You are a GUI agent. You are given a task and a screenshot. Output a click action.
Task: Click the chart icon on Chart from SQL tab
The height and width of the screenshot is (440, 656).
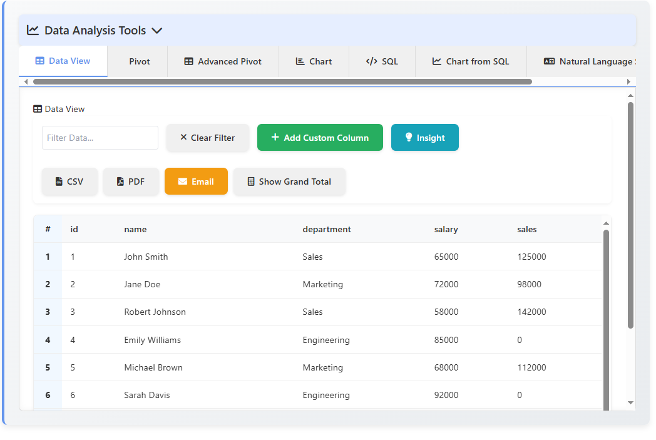click(x=436, y=61)
